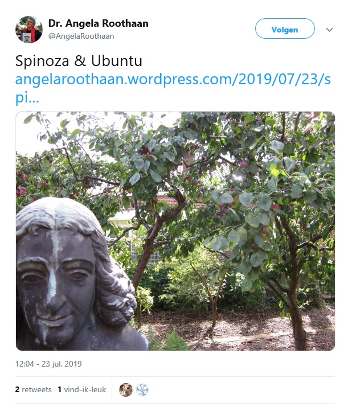The image size is (348, 407).
Task: Click the truncated link continuation pi…
Action: click(x=27, y=98)
